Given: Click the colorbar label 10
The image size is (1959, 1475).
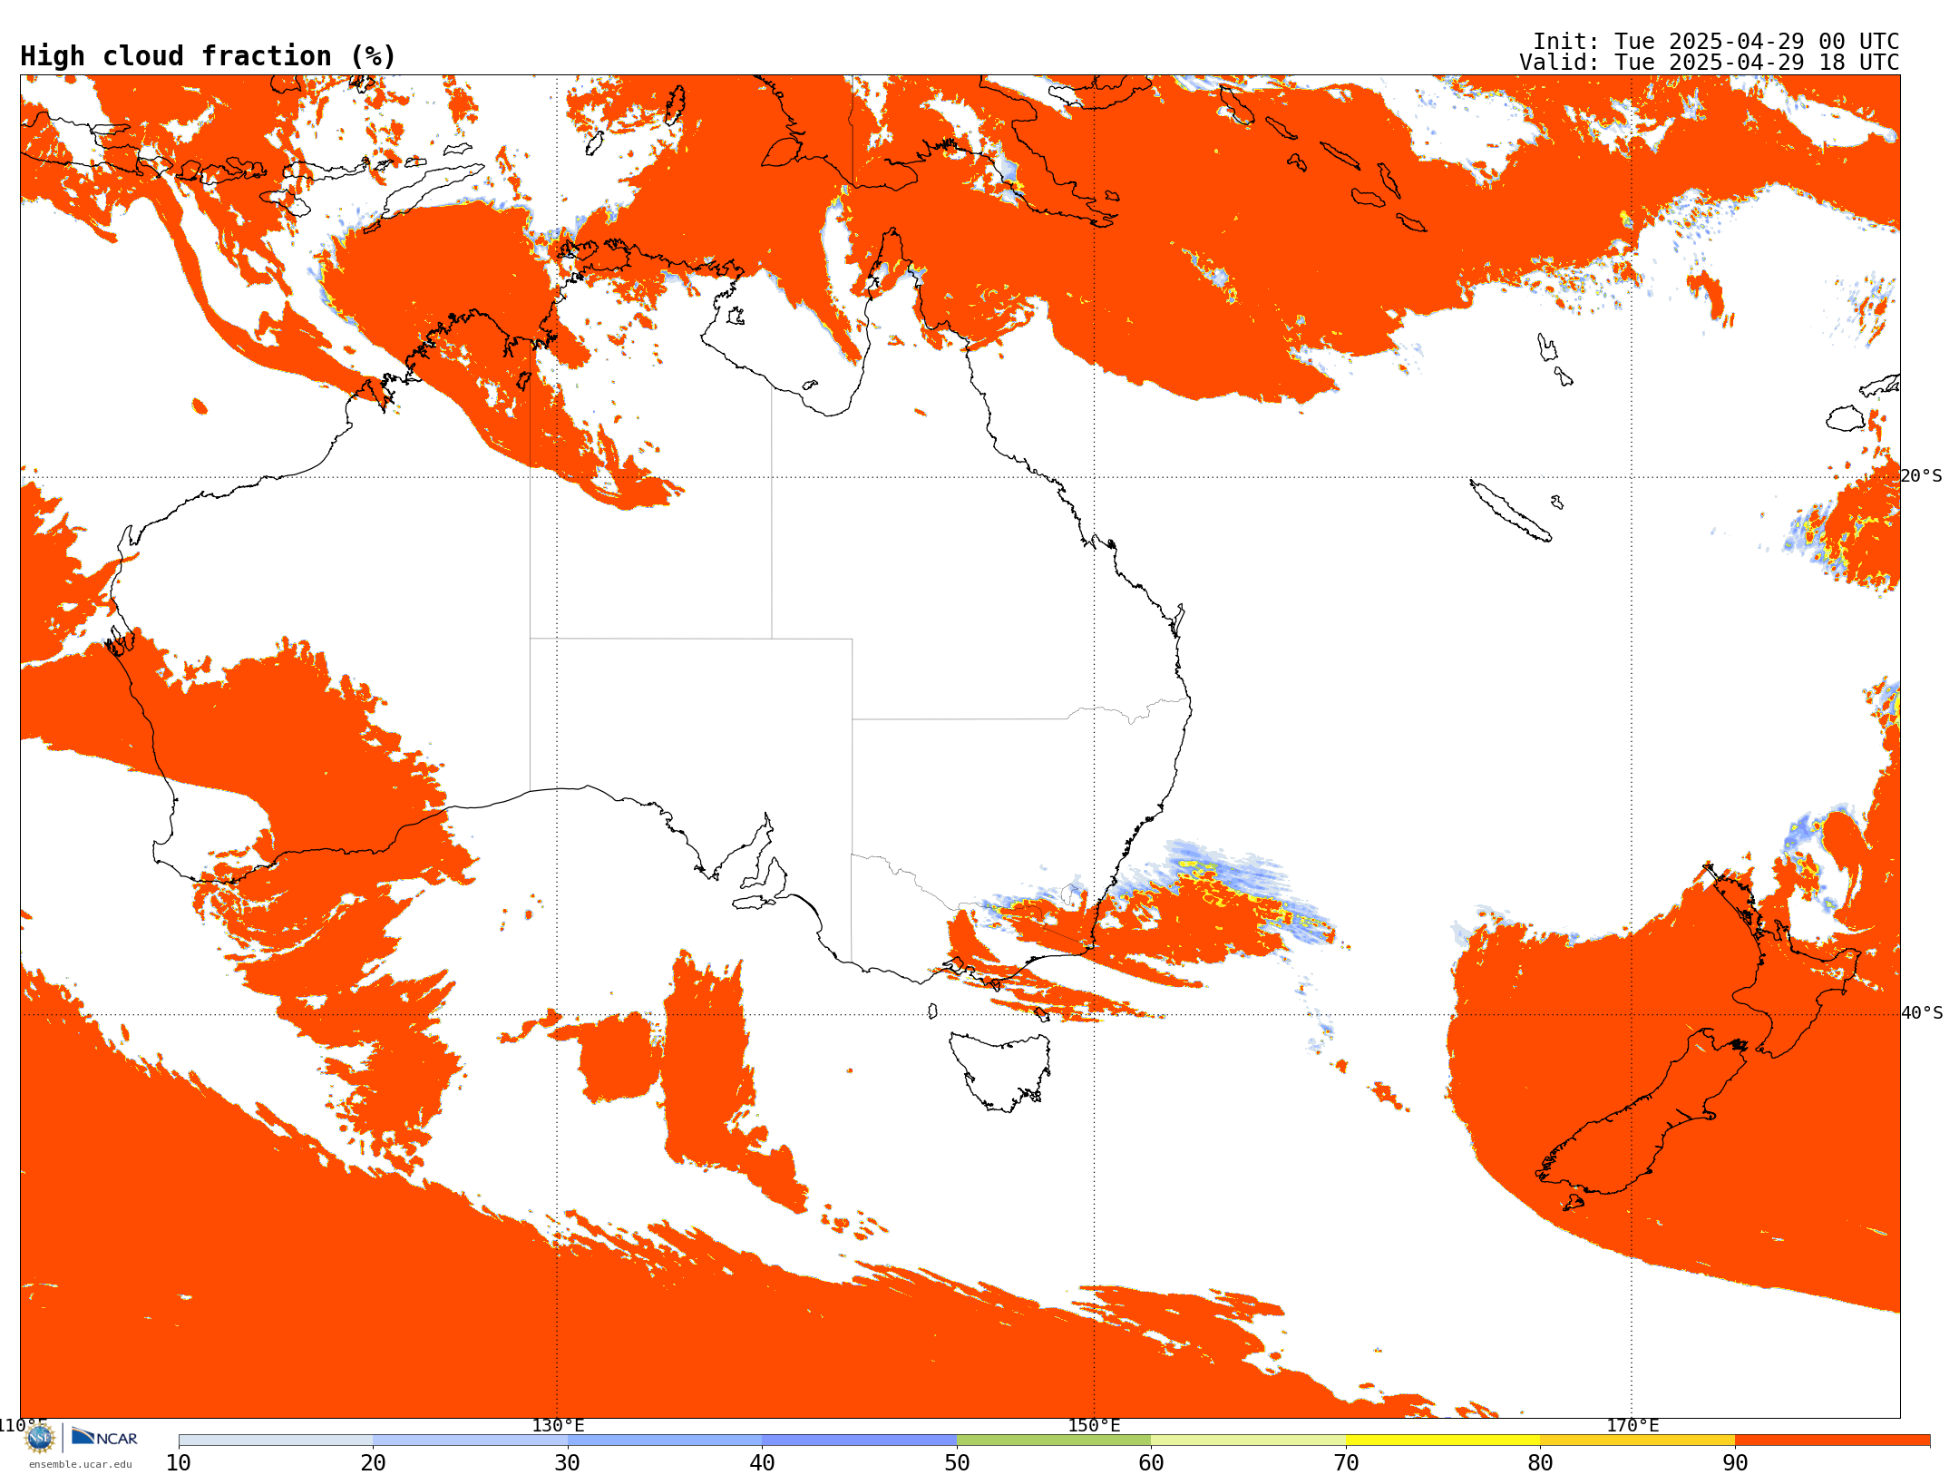Looking at the screenshot, I should (179, 1462).
